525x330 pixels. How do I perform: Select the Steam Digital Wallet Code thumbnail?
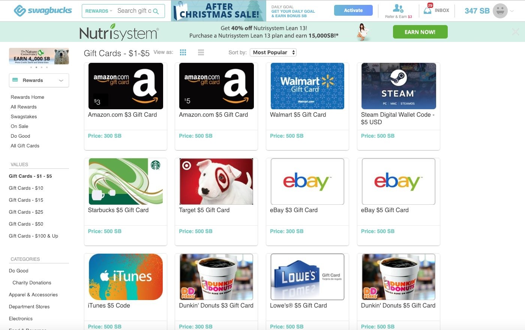[x=399, y=86]
